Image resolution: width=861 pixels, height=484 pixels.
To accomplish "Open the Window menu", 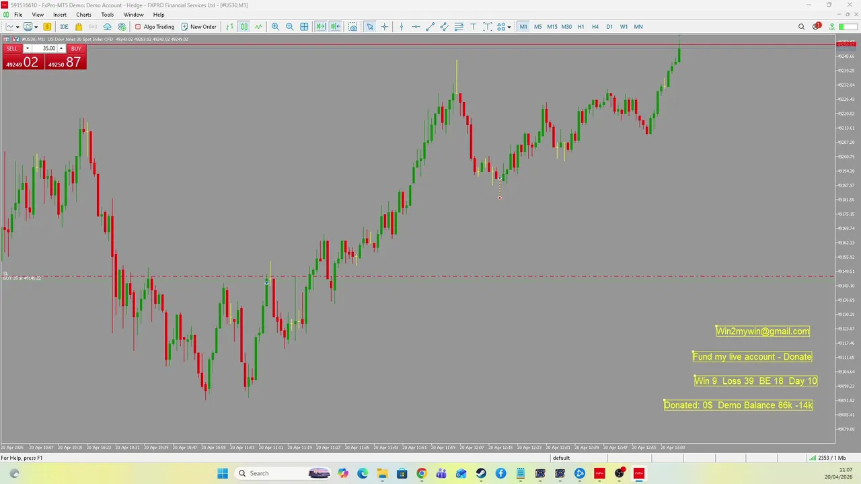I will [x=133, y=15].
